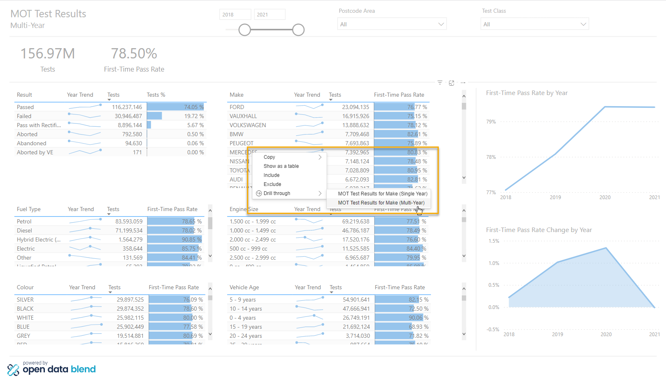Viewport: 666px width, 381px height.
Task: Open more options ellipsis above Make table
Action: click(x=463, y=83)
